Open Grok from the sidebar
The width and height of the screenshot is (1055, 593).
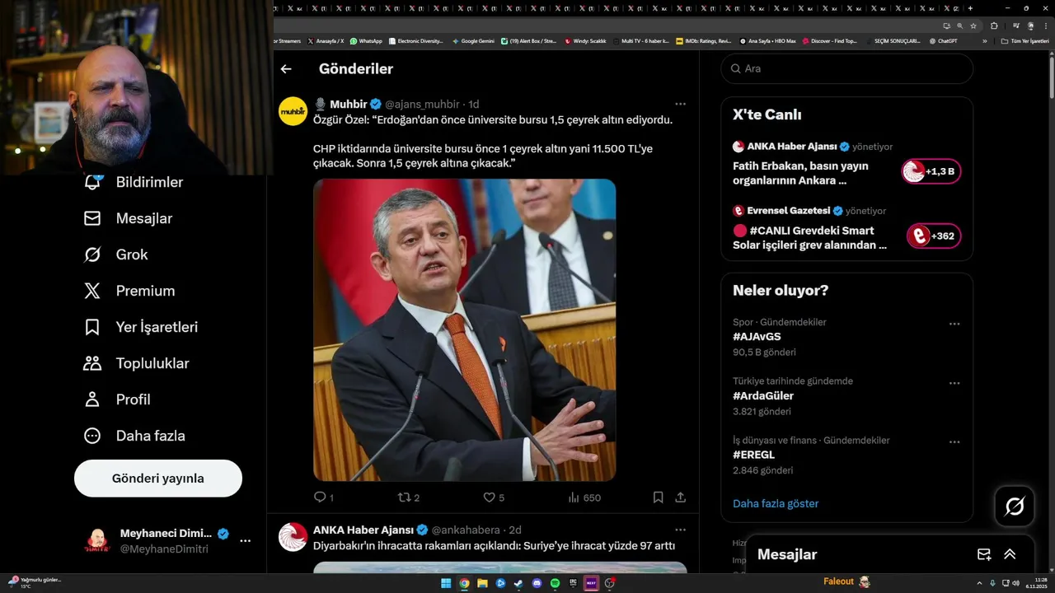(116, 254)
